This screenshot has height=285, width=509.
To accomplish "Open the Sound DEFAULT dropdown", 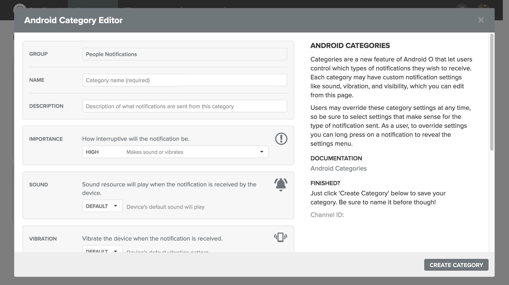I will (x=102, y=206).
